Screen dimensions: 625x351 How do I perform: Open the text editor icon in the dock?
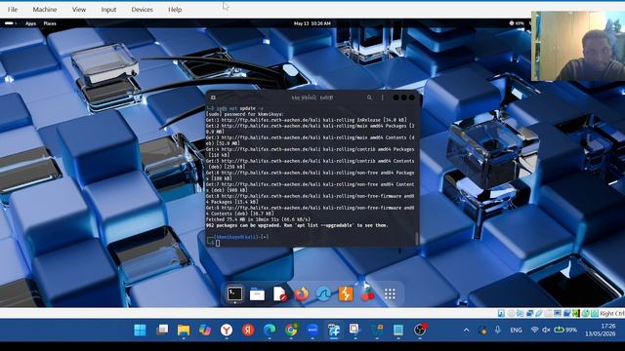coord(280,294)
